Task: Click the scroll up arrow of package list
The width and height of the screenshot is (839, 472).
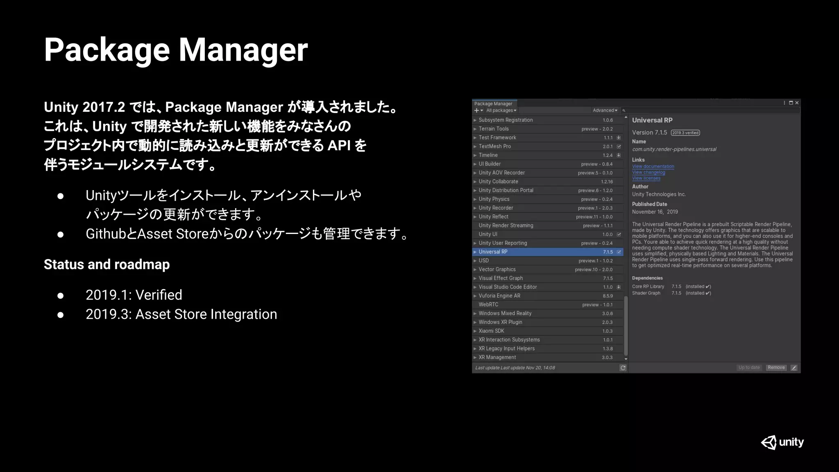Action: (x=626, y=118)
